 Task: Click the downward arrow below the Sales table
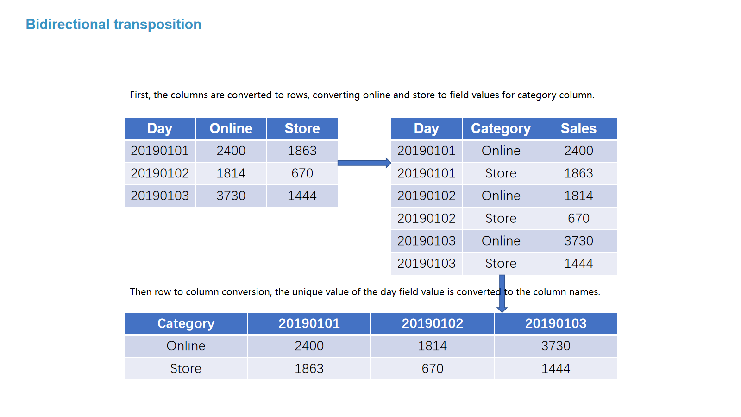pyautogui.click(x=502, y=293)
